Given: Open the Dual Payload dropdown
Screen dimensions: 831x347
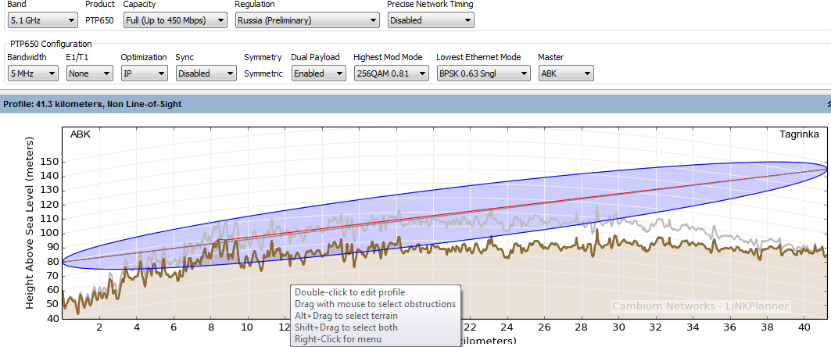Looking at the screenshot, I should (318, 73).
